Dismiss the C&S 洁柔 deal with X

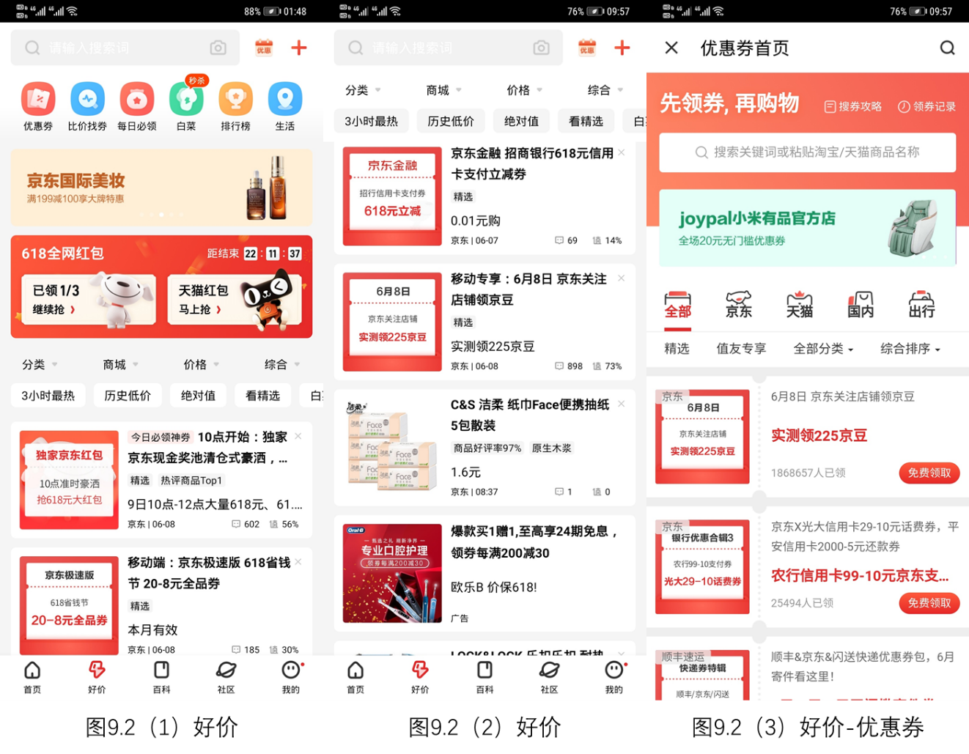621,404
